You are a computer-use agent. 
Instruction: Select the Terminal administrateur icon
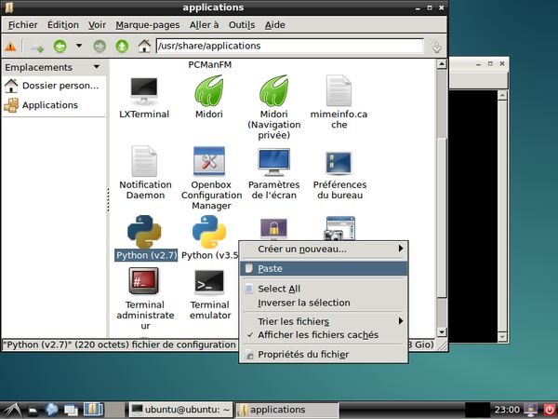[144, 281]
